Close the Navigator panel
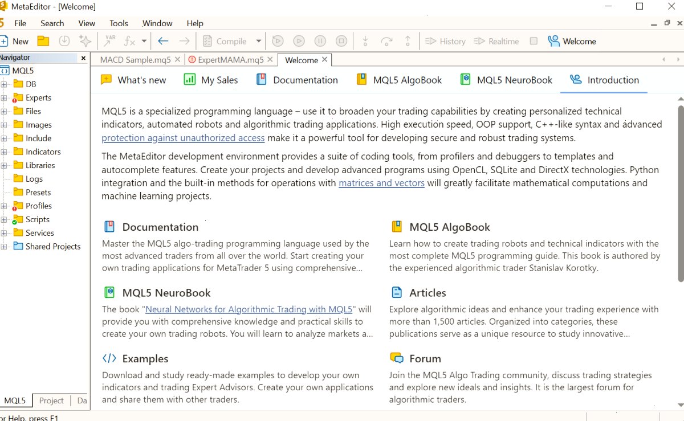The image size is (684, 421). click(83, 58)
